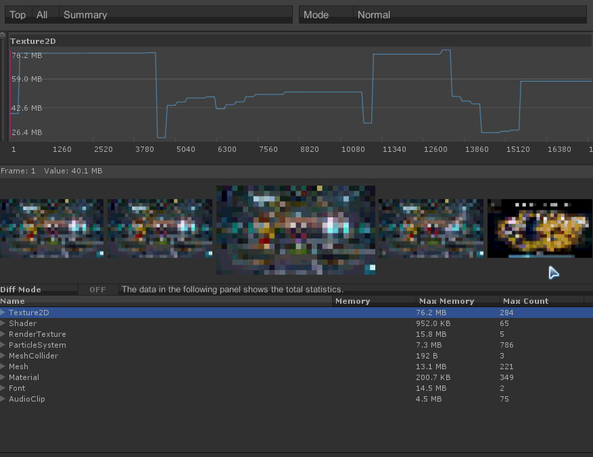Screen dimensions: 593x457
Task: Expand the ParticleSystem tree arrow
Action: coord(3,345)
